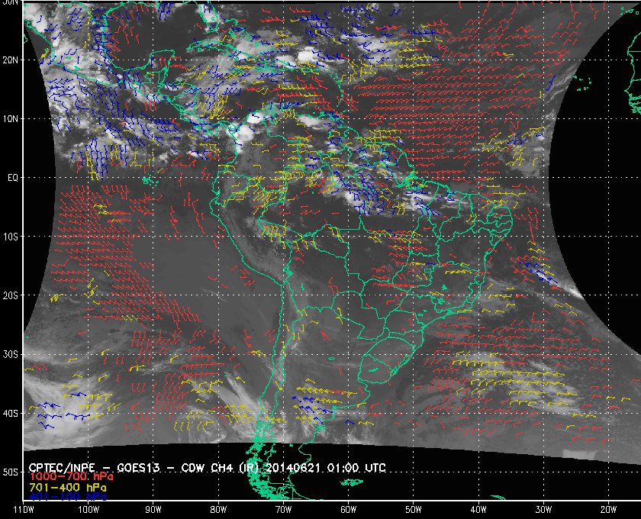This screenshot has width=641, height=519.
Task: Click the blue 401-100 hPa legend entry
Action: pyautogui.click(x=68, y=497)
